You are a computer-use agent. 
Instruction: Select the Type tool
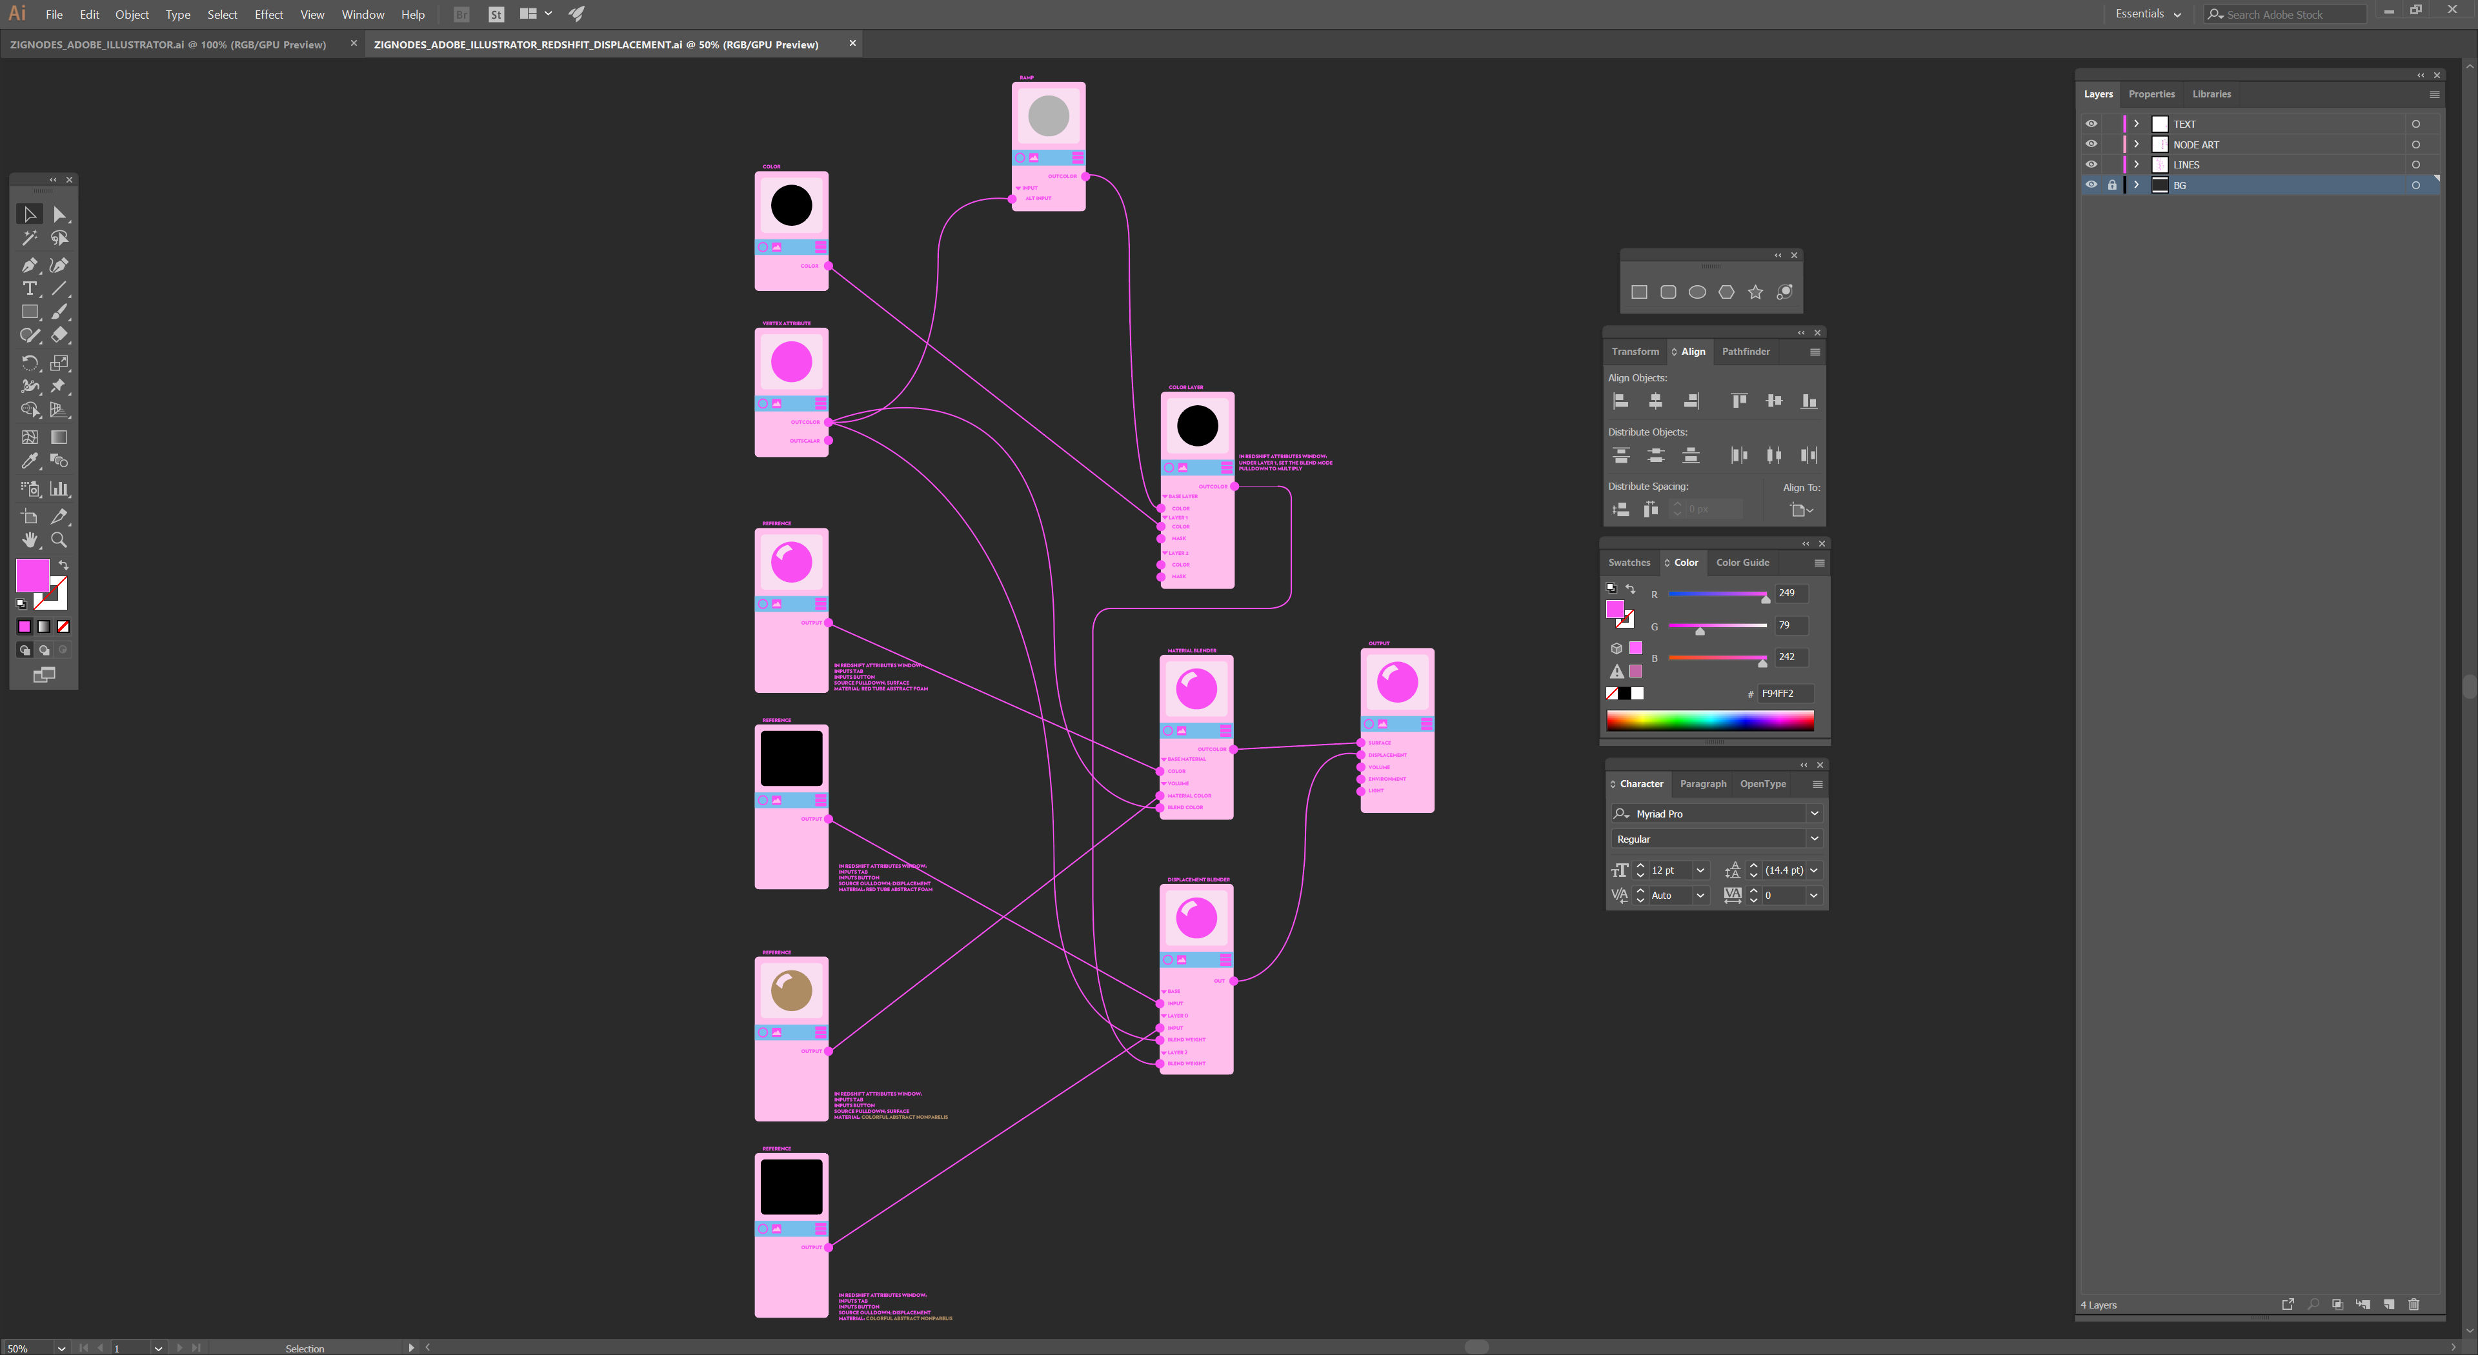click(29, 288)
